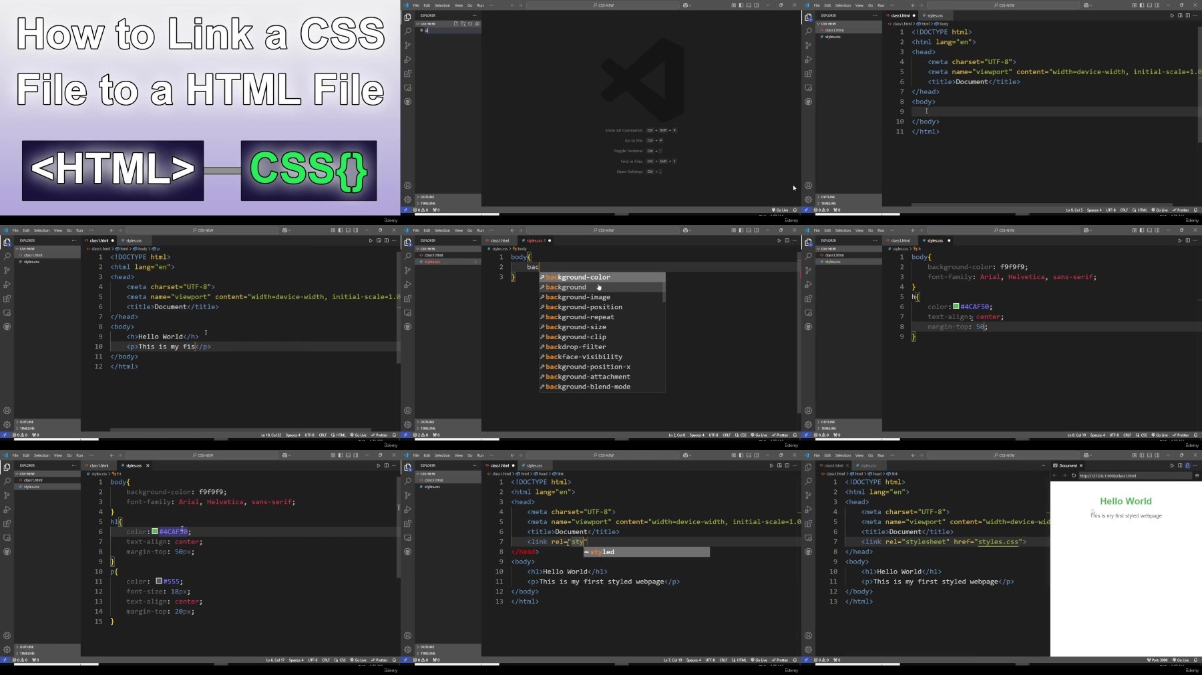The height and width of the screenshot is (675, 1202).
Task: Open Remote Explorer in empty welcome panel
Action: click(407, 87)
